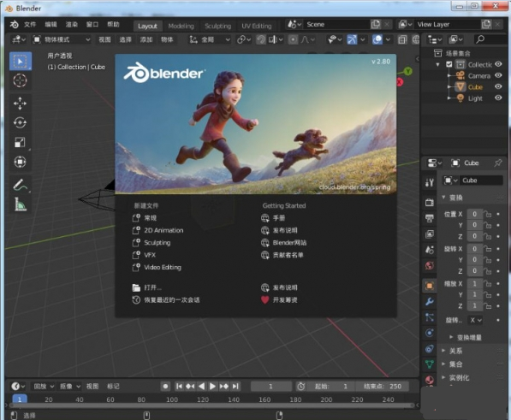Select the Scale tool
This screenshot has width=511, height=420.
tap(21, 142)
